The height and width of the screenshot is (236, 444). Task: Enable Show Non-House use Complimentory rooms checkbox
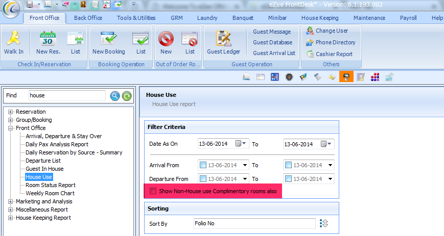[153, 191]
